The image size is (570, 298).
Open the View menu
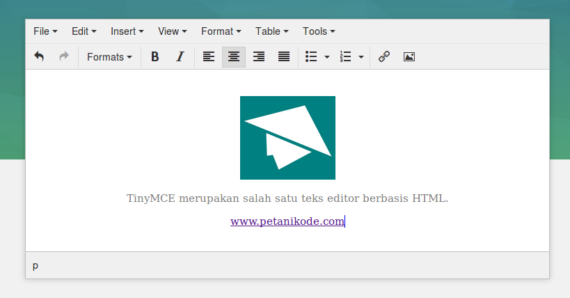coord(173,31)
